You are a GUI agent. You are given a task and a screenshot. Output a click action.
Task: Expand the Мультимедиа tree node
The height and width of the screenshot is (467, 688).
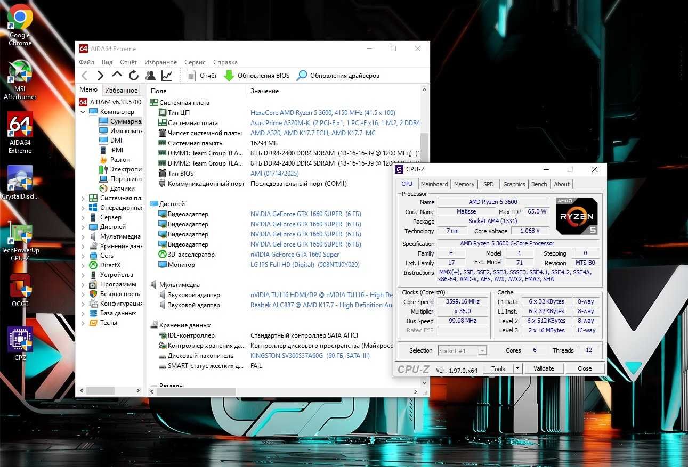click(x=83, y=236)
